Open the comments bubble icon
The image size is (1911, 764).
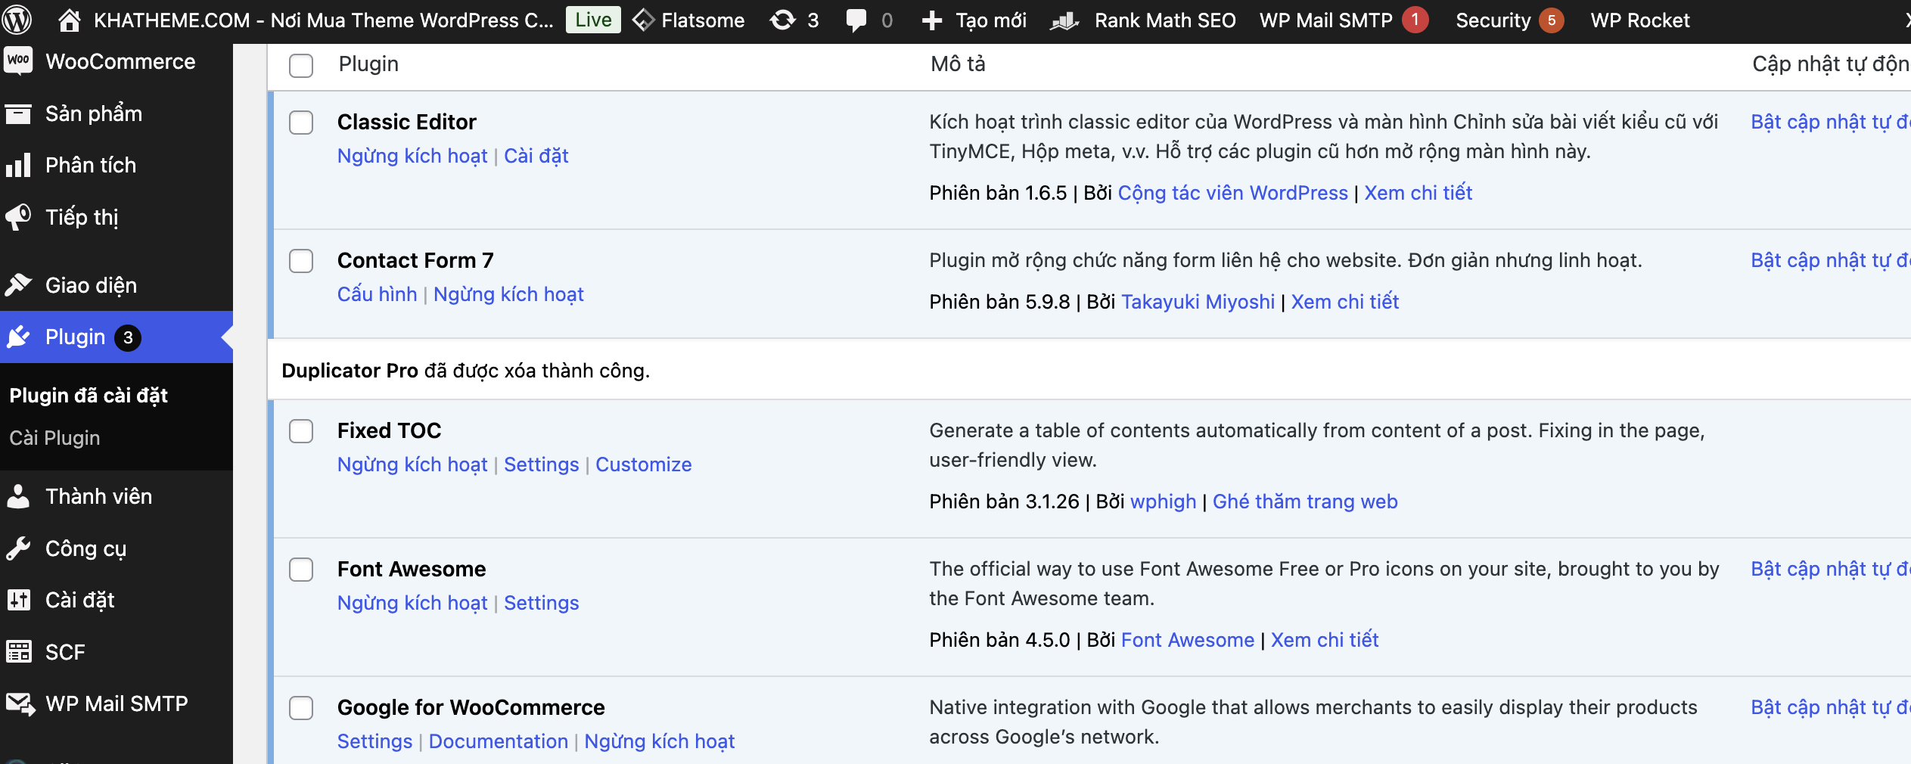click(856, 20)
